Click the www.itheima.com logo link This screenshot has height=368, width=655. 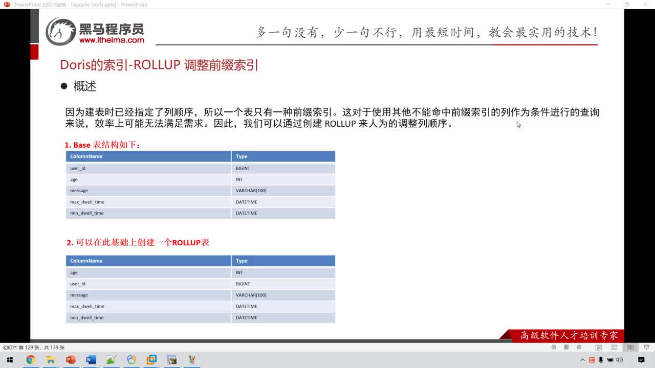pos(112,40)
